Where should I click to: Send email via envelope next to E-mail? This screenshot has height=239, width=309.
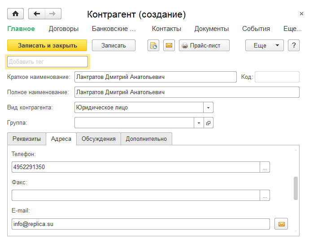282,224
